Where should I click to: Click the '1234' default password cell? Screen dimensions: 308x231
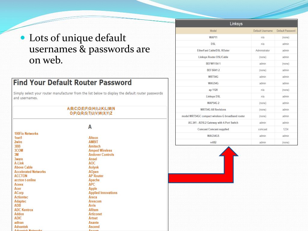[286, 129]
